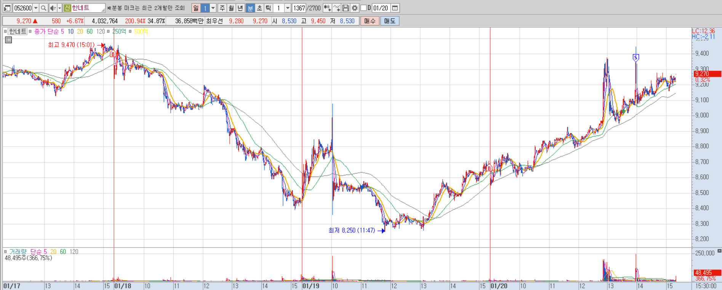The image size is (722, 290).
Task: Open the dropdown beside speaker icon
Action: coord(59,8)
